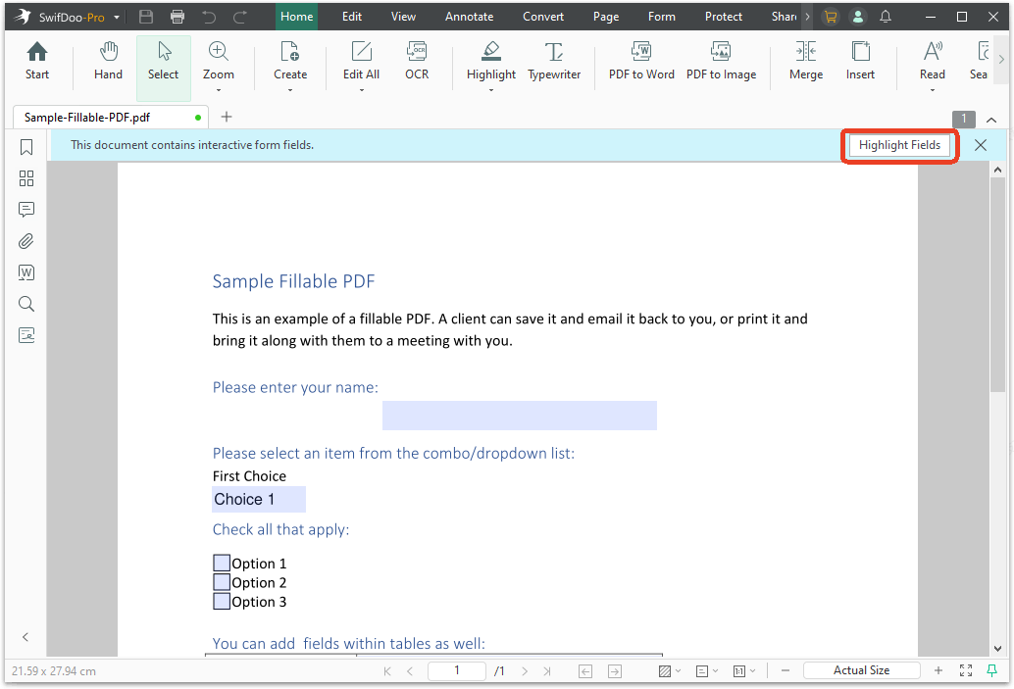Image resolution: width=1014 pixels, height=689 pixels.
Task: Open the Zoom tool
Action: point(218,61)
